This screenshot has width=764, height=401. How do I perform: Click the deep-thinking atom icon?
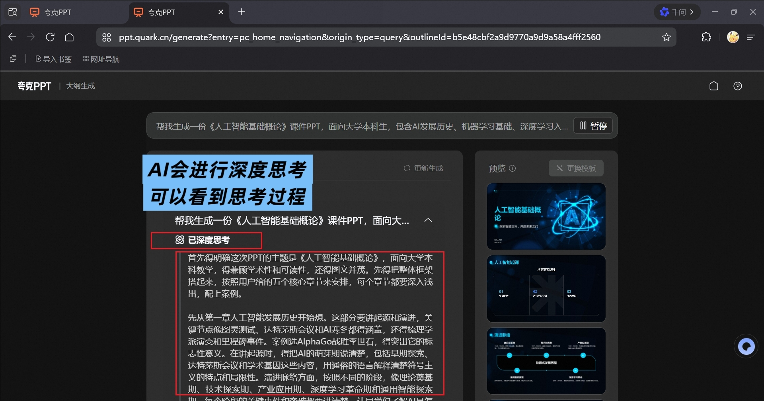180,240
